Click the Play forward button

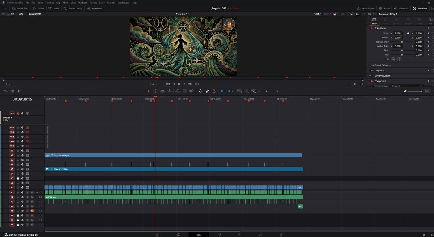click(x=184, y=84)
